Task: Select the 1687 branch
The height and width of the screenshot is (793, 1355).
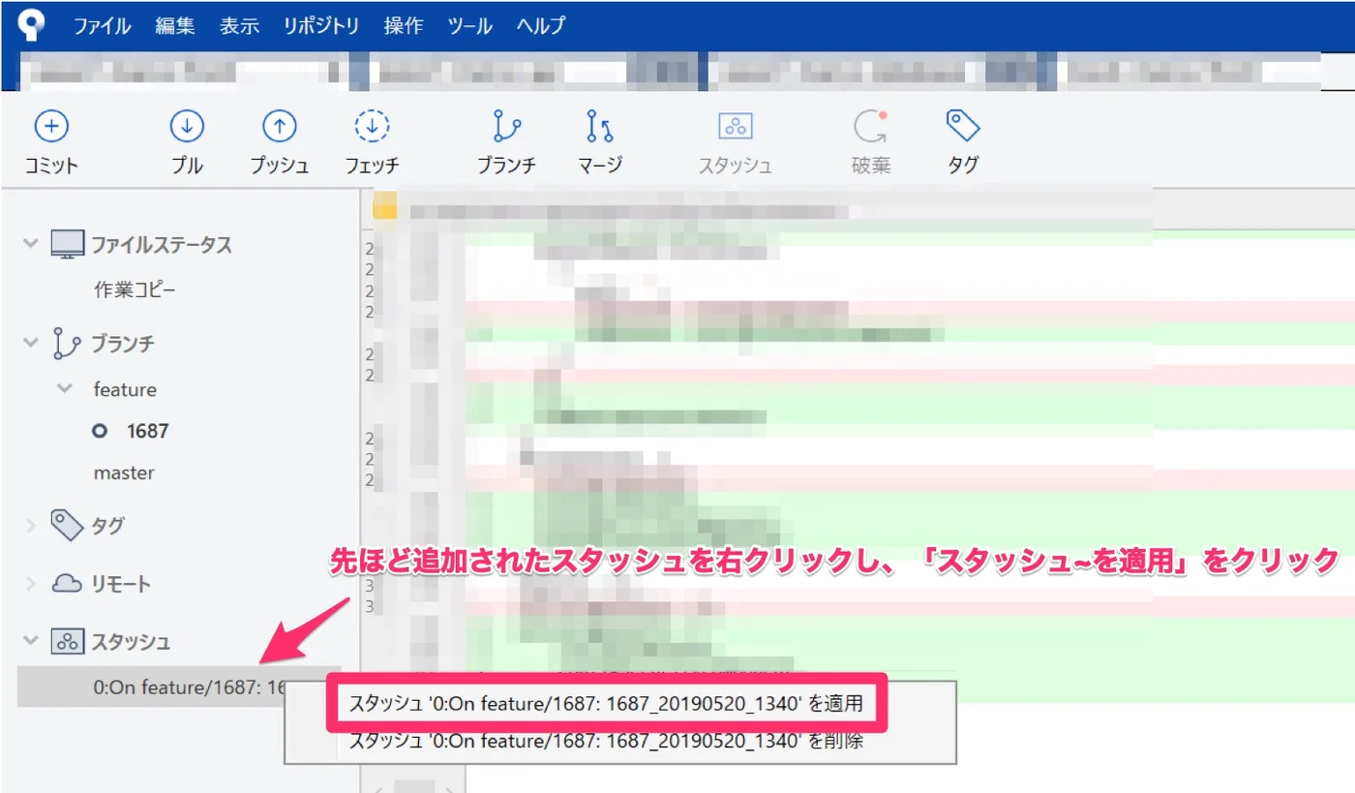Action: coord(147,431)
